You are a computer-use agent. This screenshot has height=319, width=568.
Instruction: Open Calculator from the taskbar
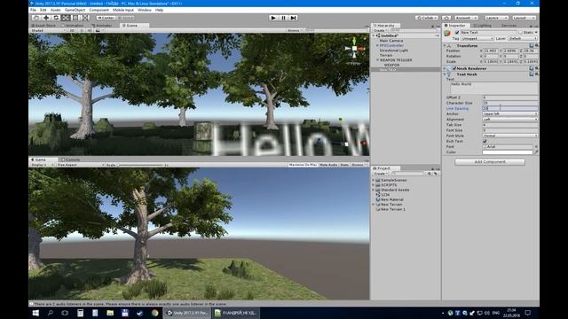pos(81,313)
